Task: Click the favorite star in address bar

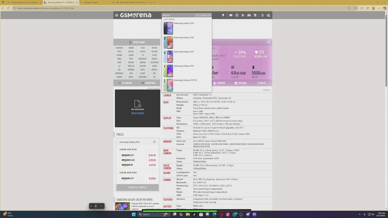Action: click(x=355, y=8)
